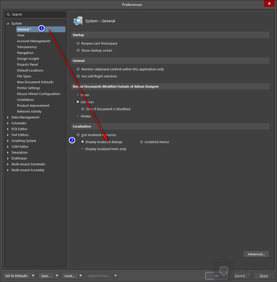Open the Save... dropdown arrow
The height and width of the screenshot is (282, 277).
click(57, 276)
